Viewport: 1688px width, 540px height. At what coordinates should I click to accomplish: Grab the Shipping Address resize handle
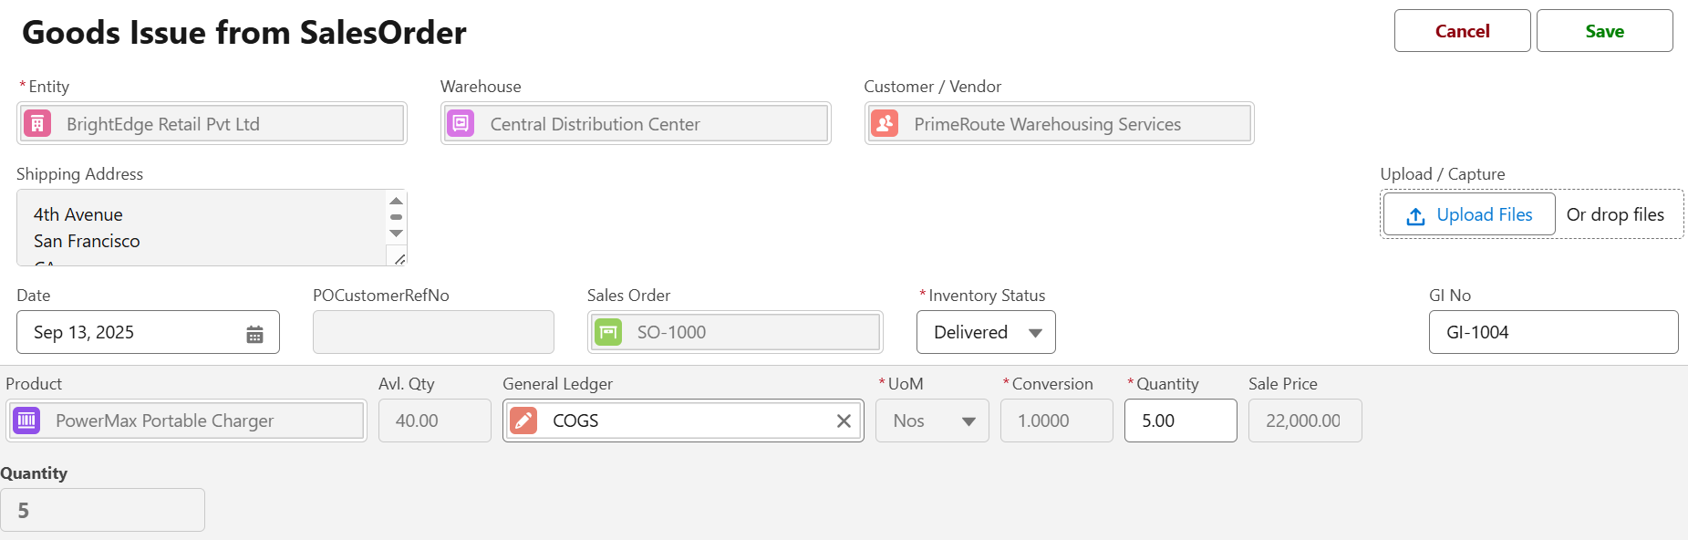pyautogui.click(x=399, y=259)
